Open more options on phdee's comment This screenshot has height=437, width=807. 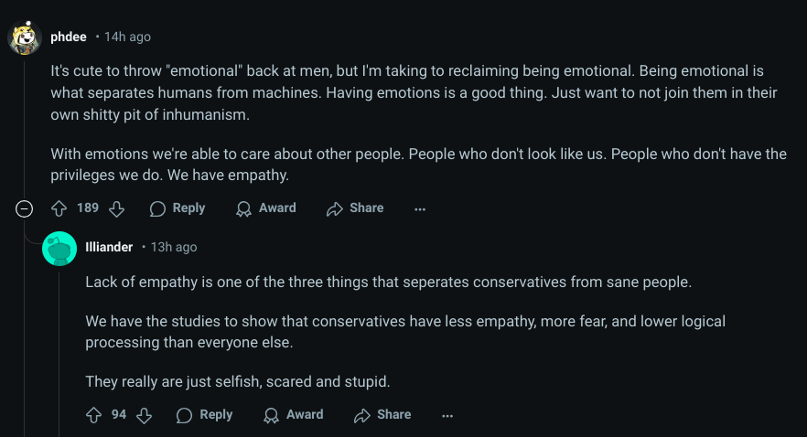420,208
